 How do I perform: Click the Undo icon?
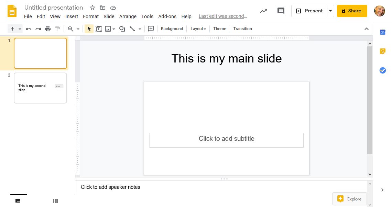[28, 29]
